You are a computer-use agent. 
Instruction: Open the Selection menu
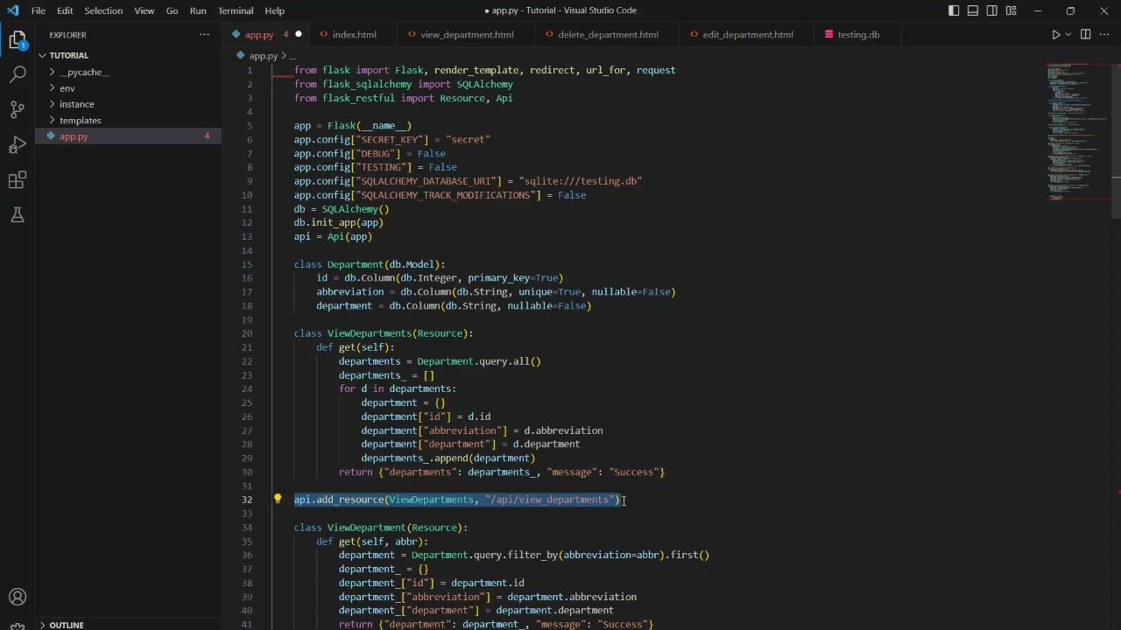(103, 10)
